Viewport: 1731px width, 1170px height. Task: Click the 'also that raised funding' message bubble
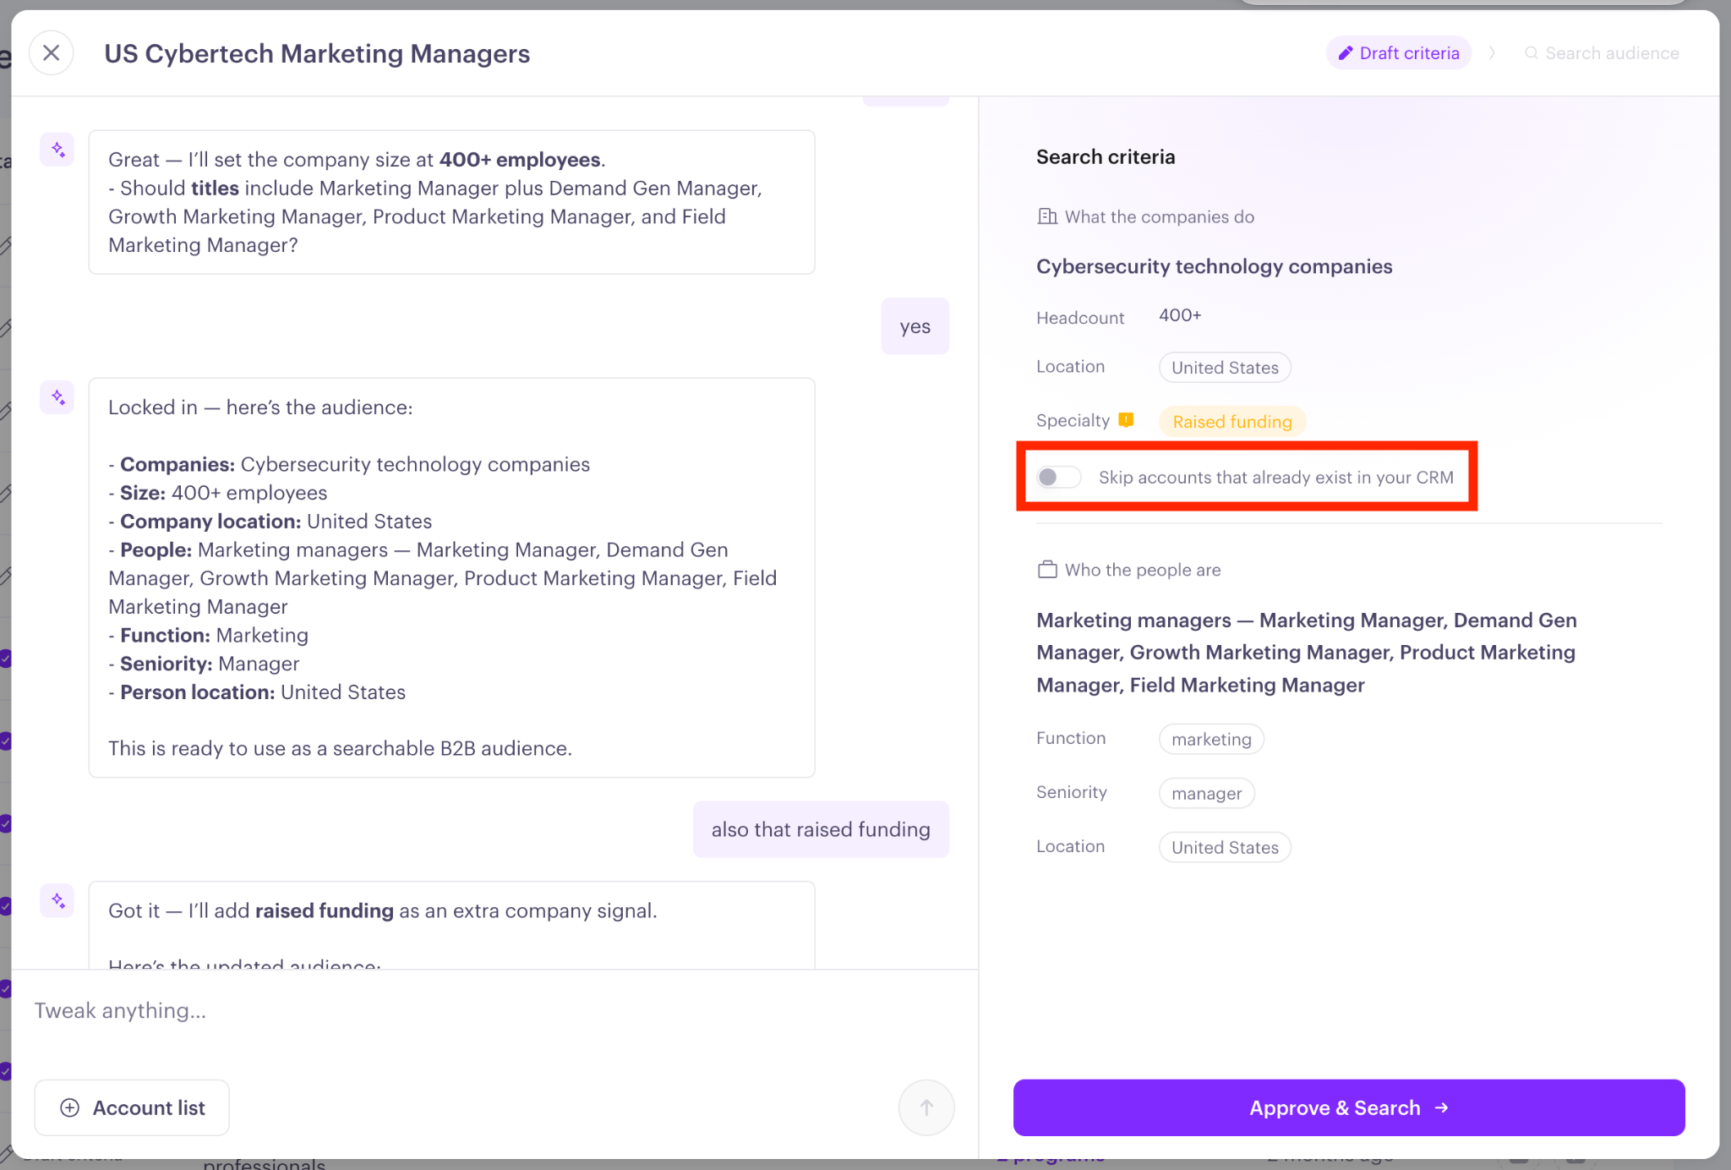[821, 829]
